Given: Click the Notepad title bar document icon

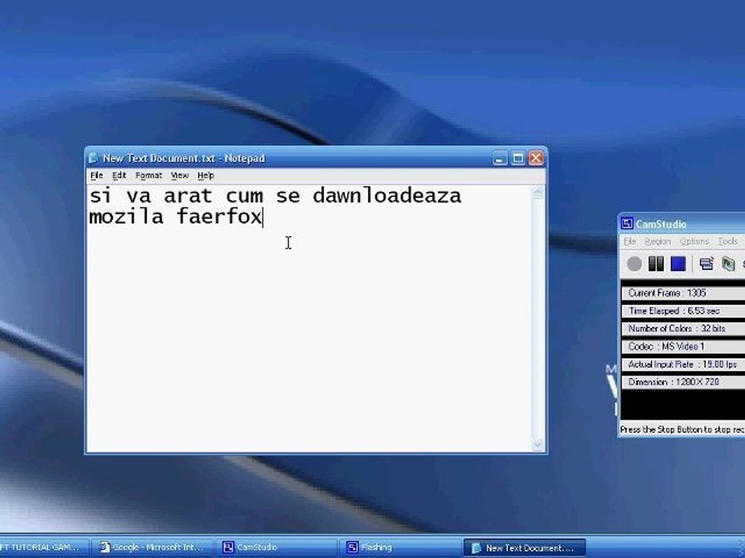Looking at the screenshot, I should (93, 158).
